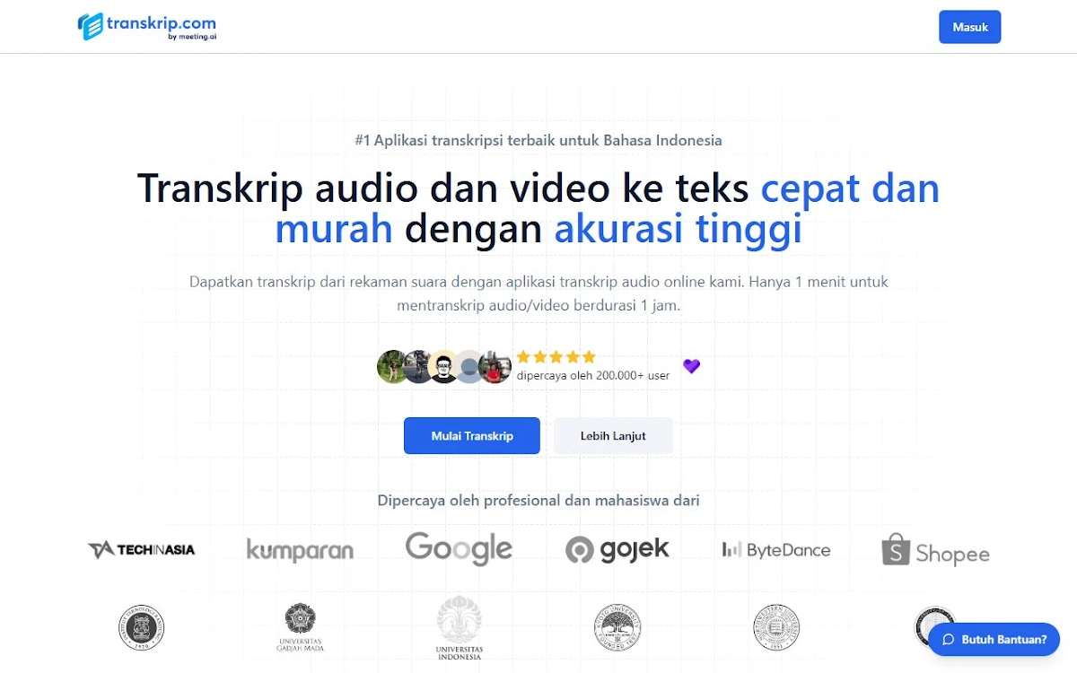This screenshot has width=1077, height=673.
Task: Click the gojek logo
Action: 617,549
